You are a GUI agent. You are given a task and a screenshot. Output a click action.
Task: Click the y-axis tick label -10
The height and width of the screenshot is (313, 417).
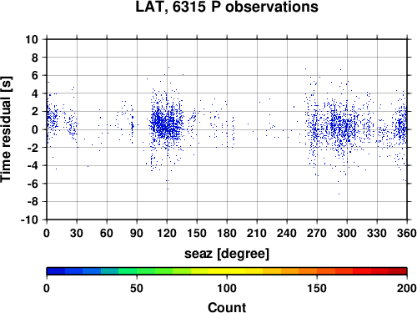tap(29, 220)
